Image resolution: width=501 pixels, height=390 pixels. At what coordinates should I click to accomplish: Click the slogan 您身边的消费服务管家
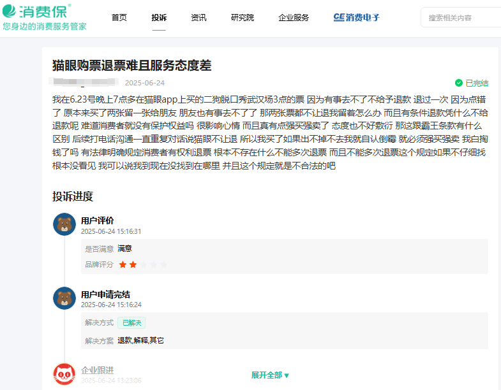click(45, 26)
